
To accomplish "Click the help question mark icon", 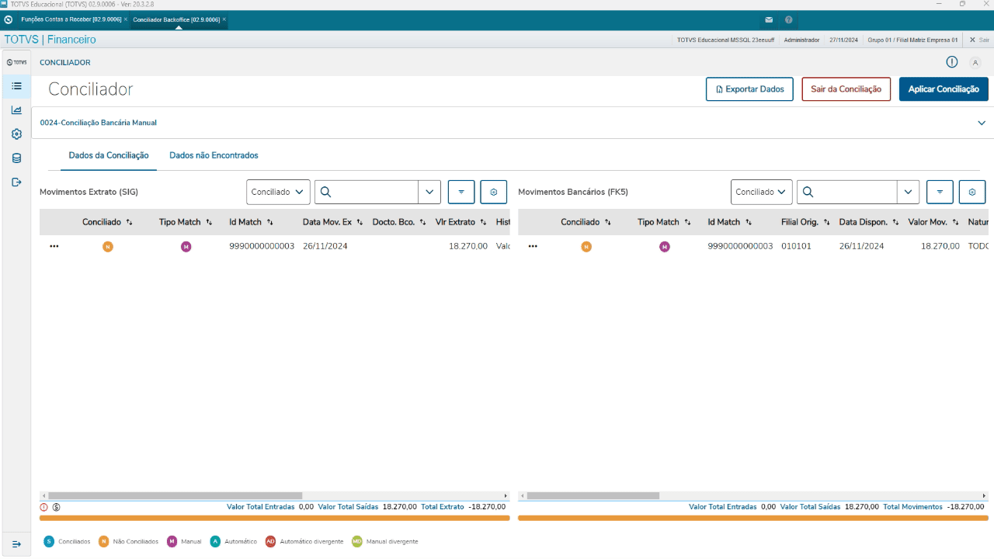I will 789,19.
